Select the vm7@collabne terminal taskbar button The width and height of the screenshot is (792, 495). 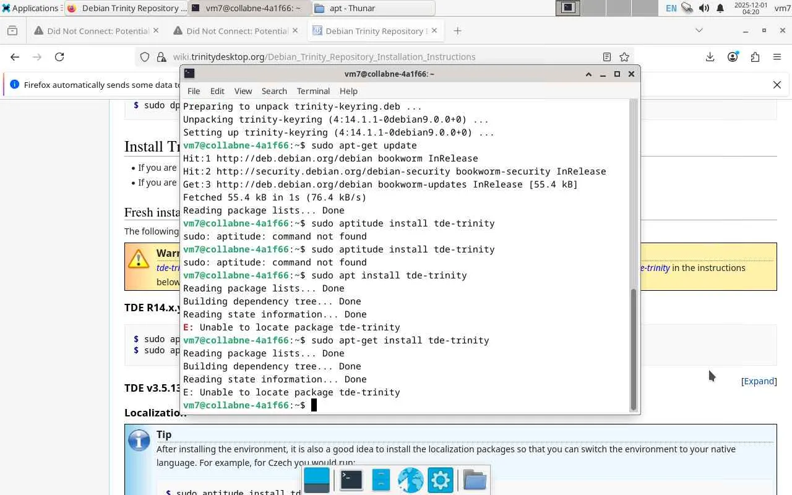point(249,8)
